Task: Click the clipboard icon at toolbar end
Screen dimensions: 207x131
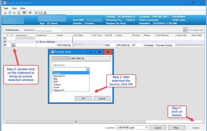Action: tap(45, 13)
